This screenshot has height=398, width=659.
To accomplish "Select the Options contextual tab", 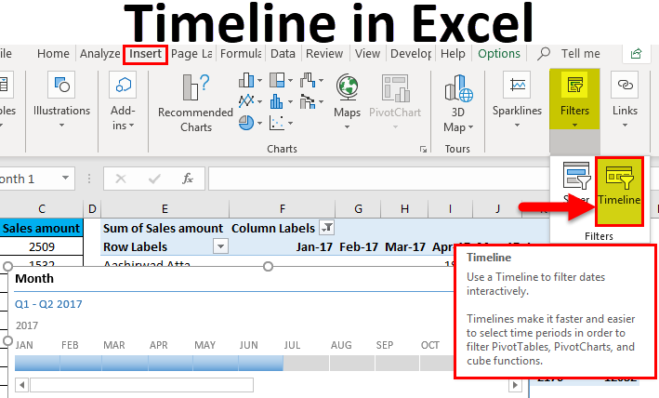I will click(499, 54).
